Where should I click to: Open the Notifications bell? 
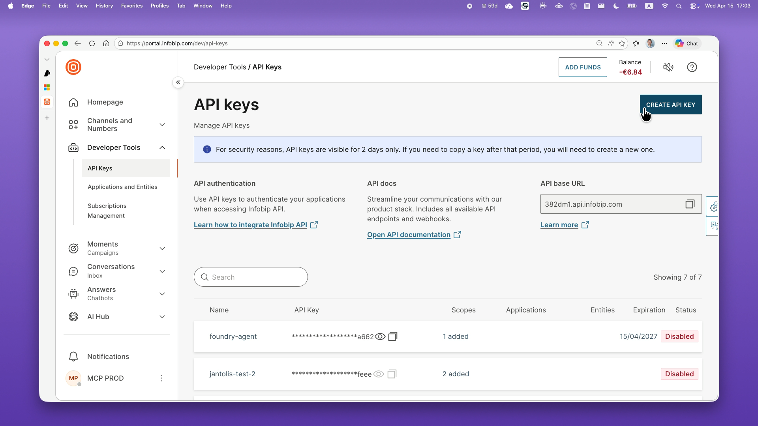(x=73, y=356)
